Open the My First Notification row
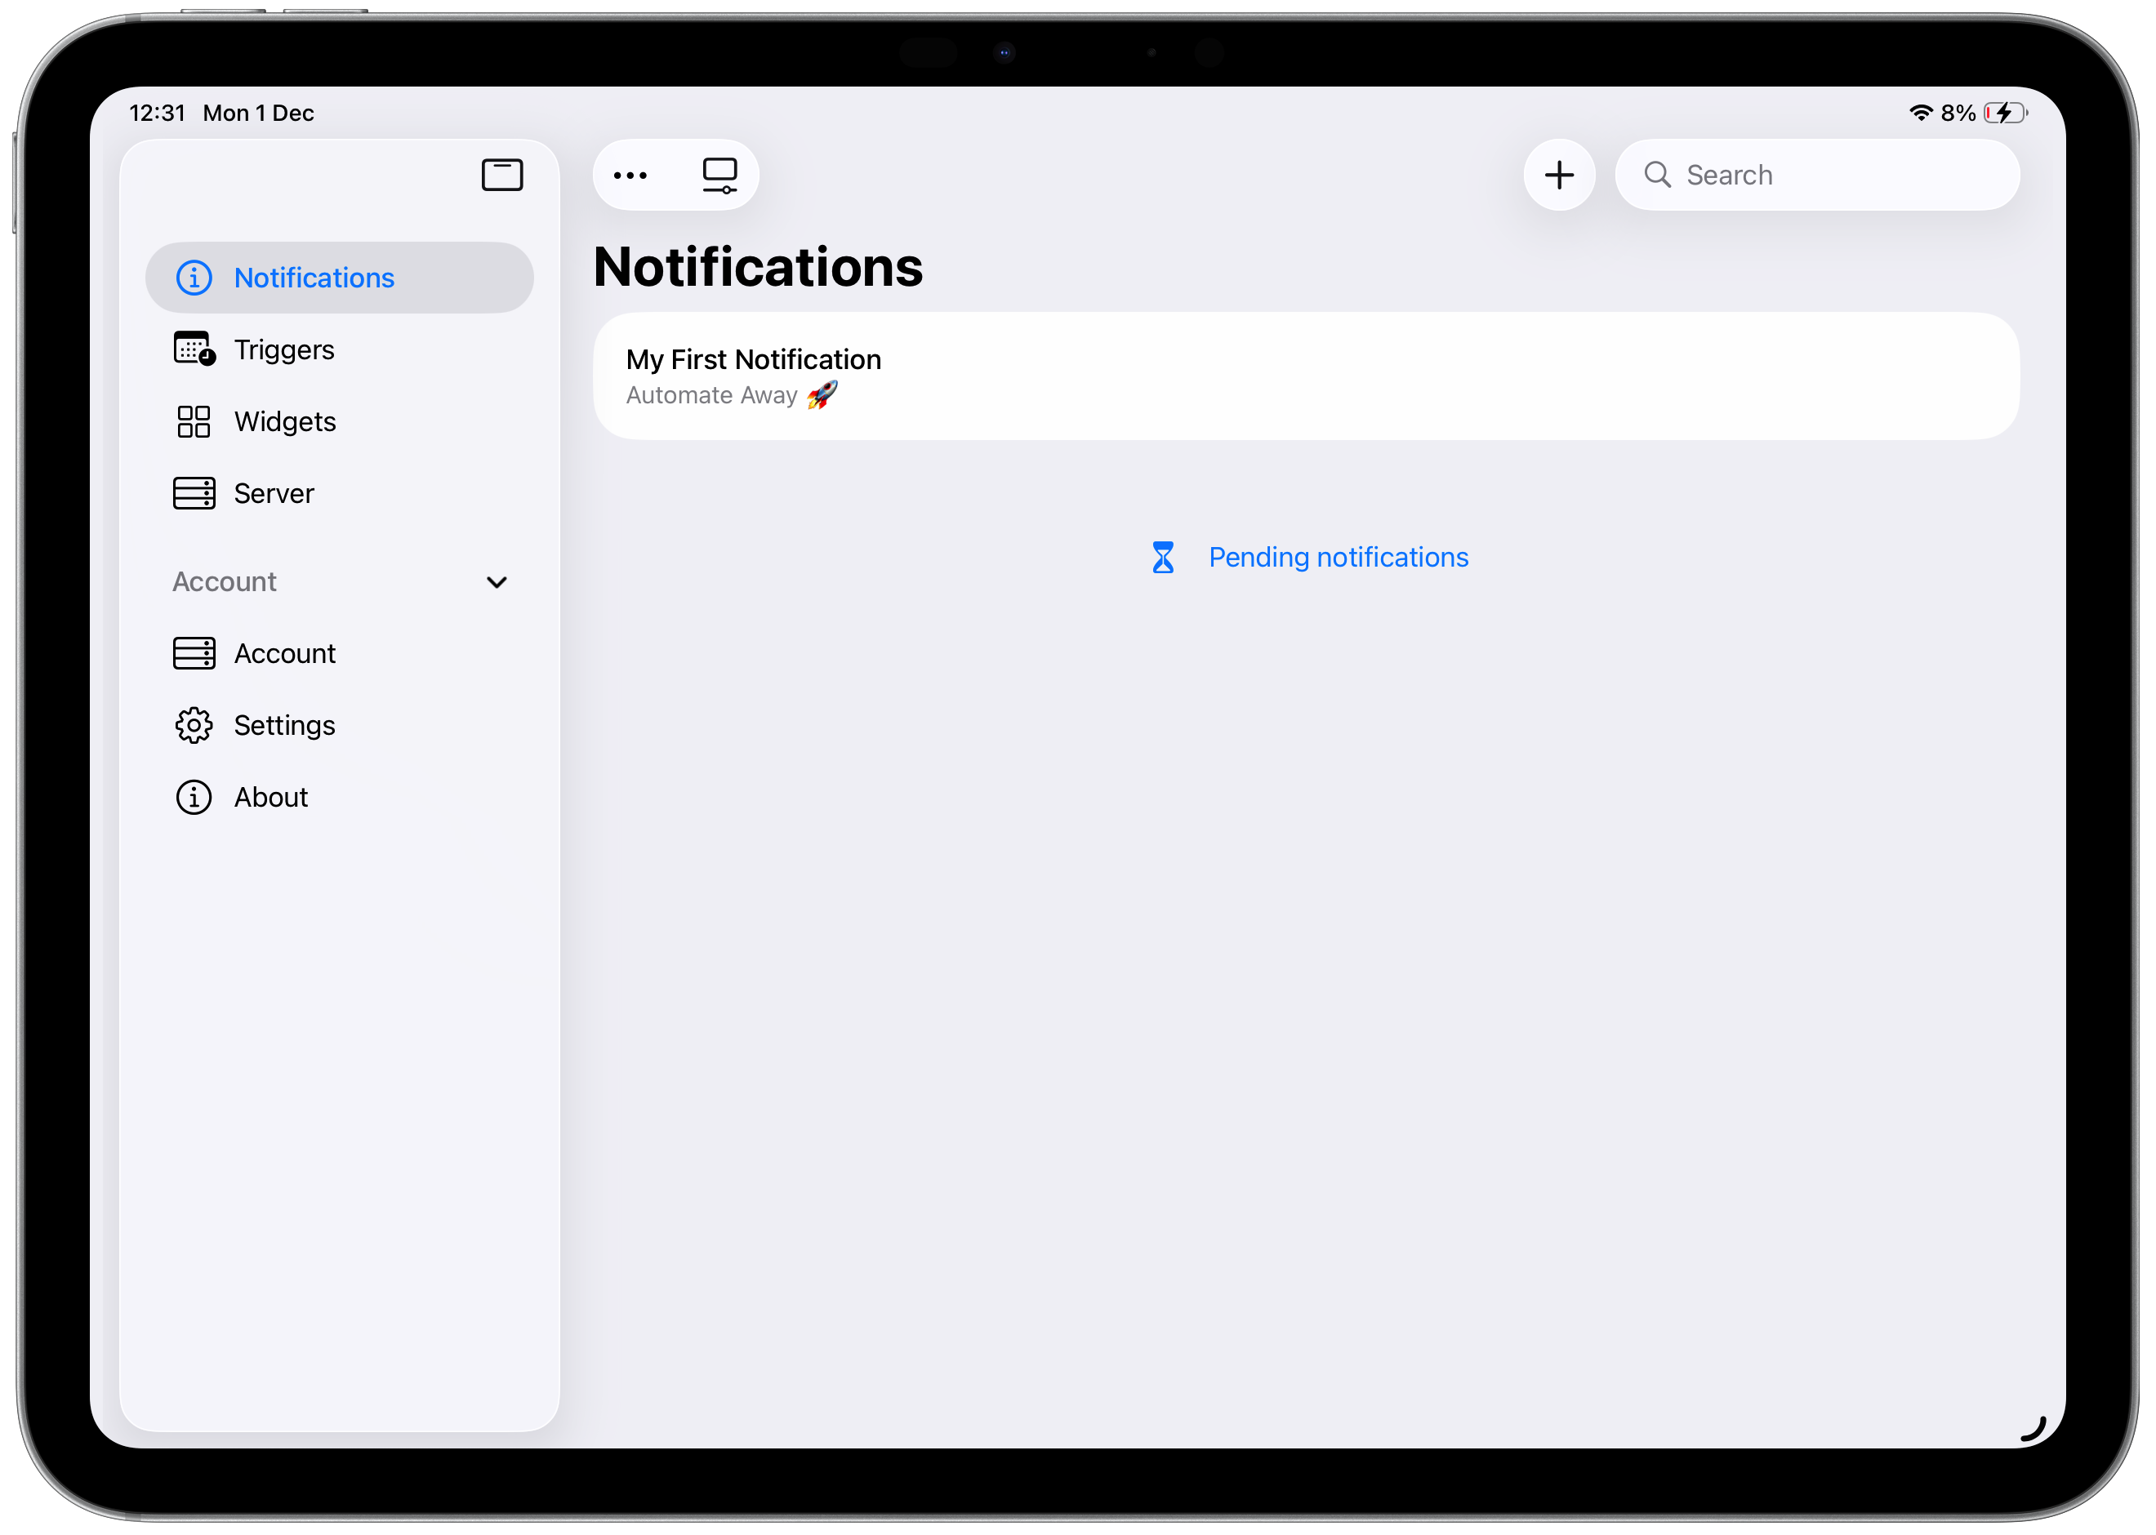2156x1535 pixels. [1307, 376]
